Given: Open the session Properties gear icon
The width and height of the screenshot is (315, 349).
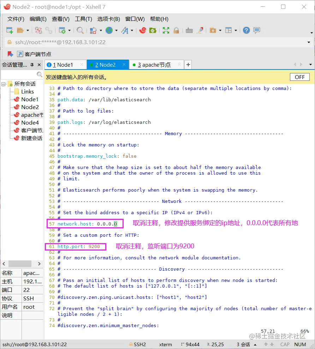Looking at the screenshot, I should pyautogui.click(x=62, y=30).
